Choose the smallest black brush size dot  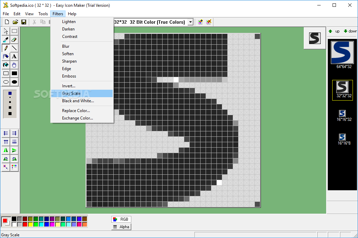[10, 97]
